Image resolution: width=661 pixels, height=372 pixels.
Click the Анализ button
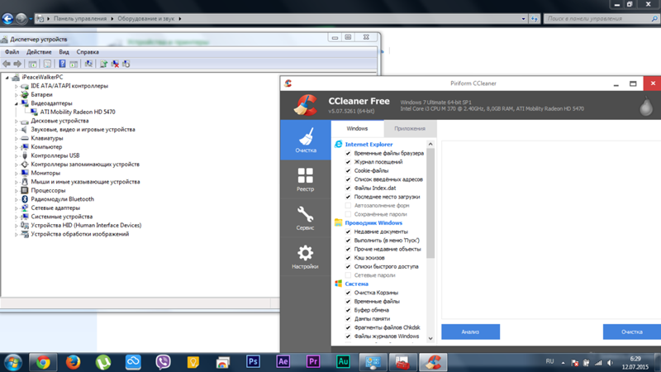[470, 332]
